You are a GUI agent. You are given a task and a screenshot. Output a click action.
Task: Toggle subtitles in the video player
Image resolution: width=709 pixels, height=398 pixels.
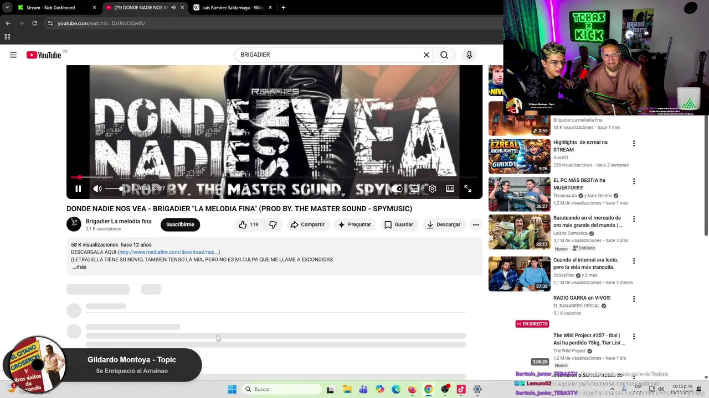click(414, 188)
